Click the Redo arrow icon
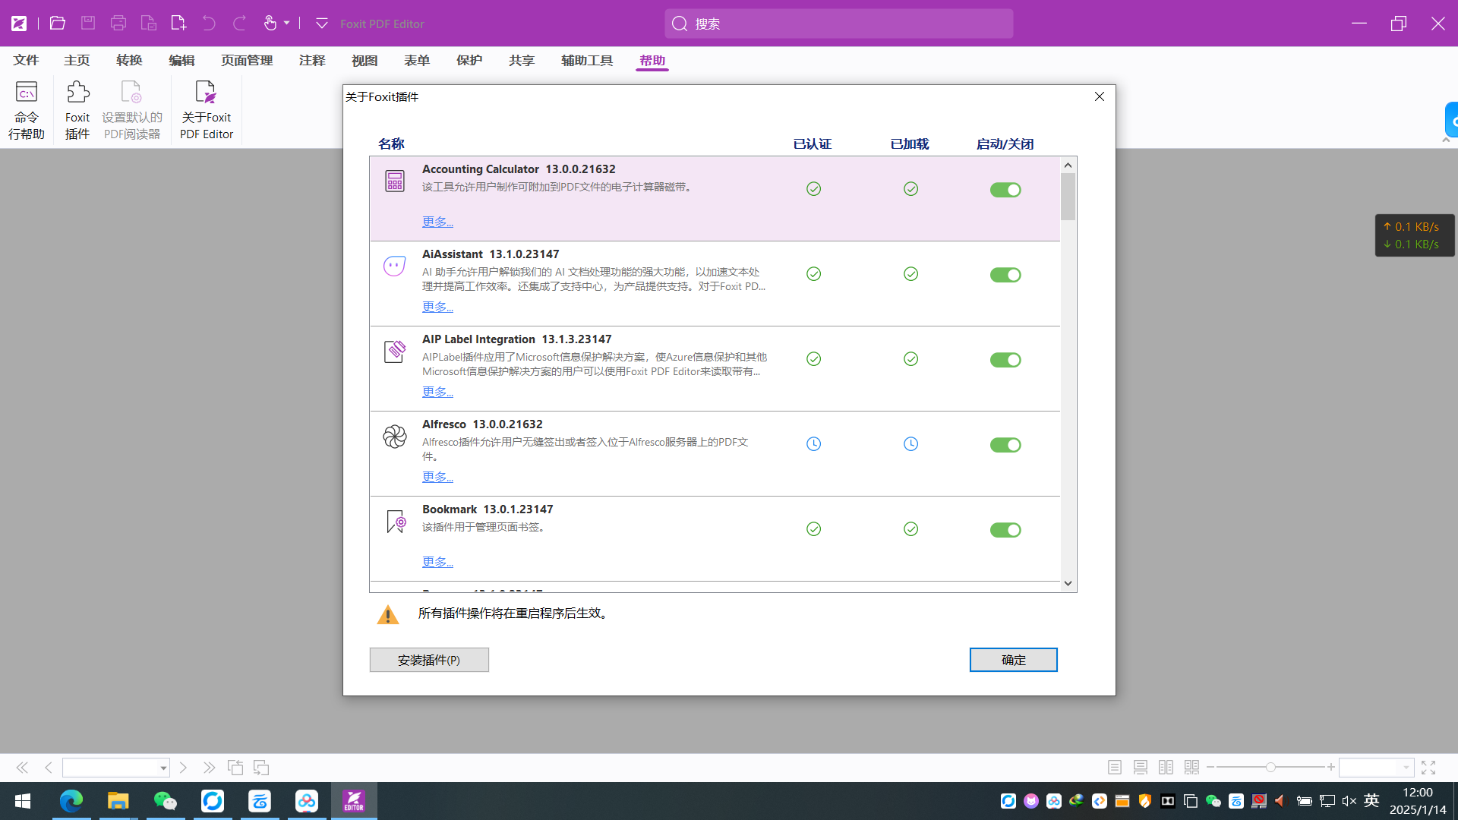The width and height of the screenshot is (1458, 820). coord(239,23)
